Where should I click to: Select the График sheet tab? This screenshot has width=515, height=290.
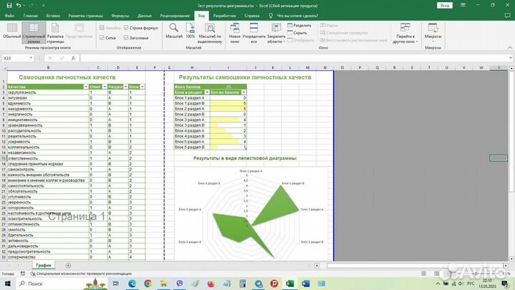click(x=44, y=266)
